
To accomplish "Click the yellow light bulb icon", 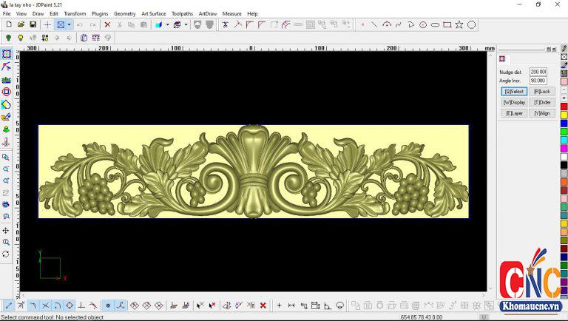I will (21, 37).
